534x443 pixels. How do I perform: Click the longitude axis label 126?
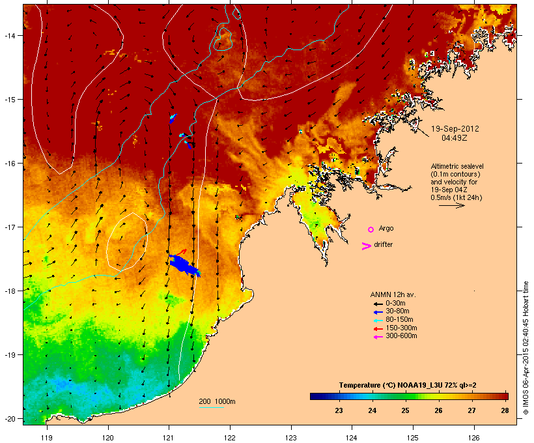(x=473, y=438)
